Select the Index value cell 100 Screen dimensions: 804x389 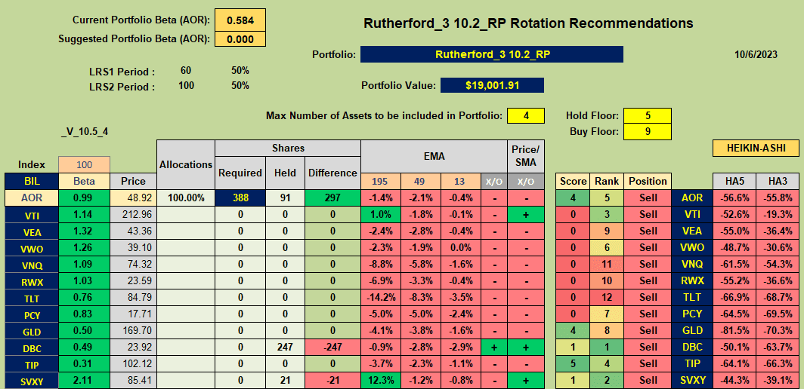(84, 165)
